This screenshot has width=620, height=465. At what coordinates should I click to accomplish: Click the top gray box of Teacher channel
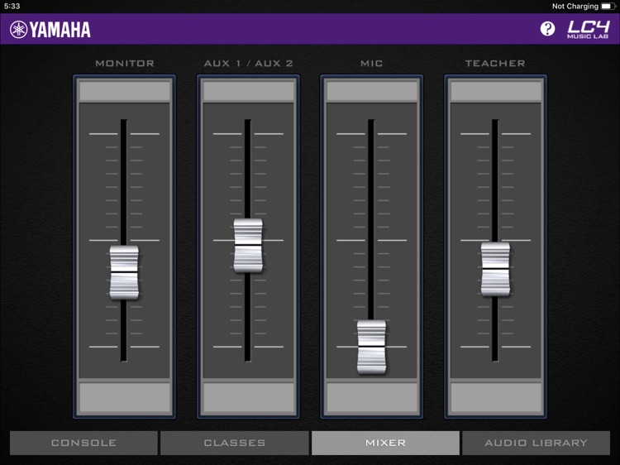point(496,91)
